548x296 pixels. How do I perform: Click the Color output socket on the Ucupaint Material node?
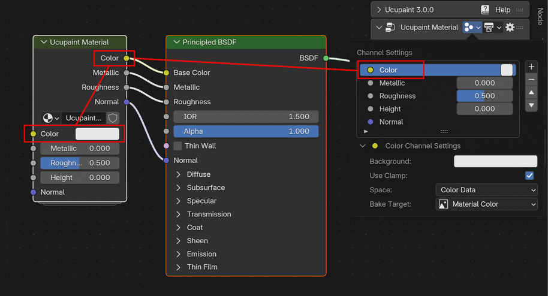coord(127,58)
